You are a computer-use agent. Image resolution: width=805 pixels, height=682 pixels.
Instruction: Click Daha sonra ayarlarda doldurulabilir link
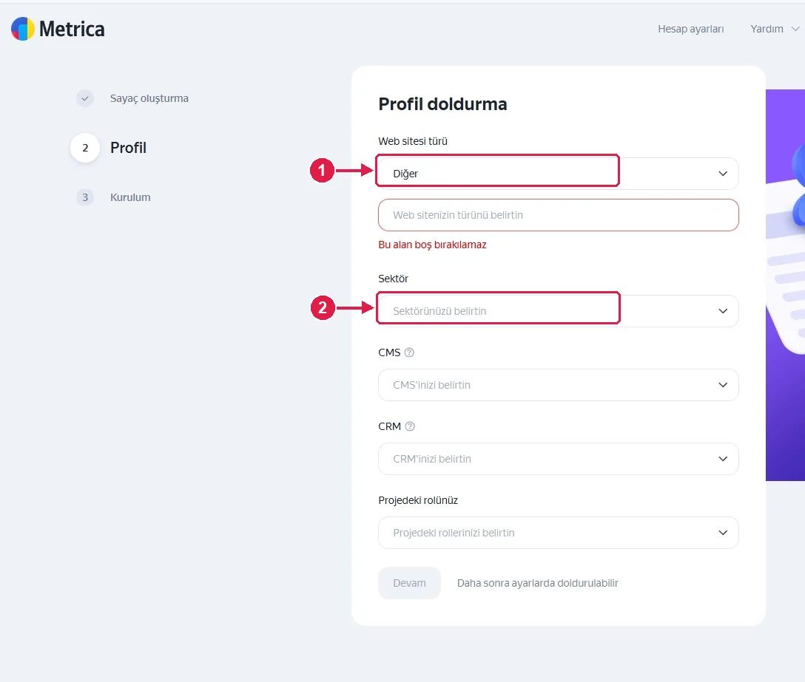[x=537, y=583]
